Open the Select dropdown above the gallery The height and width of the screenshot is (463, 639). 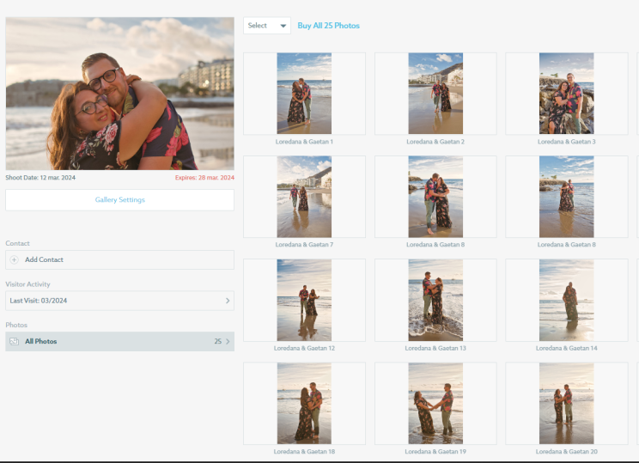pos(267,26)
